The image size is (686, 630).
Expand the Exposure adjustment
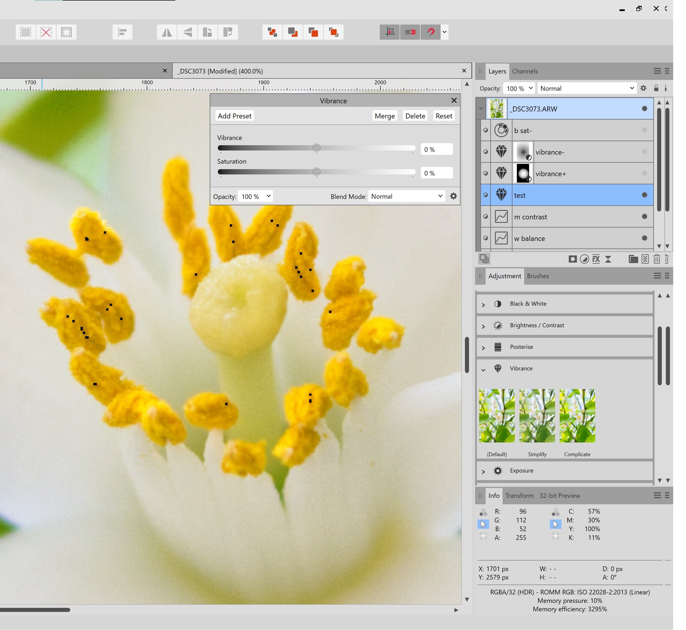click(x=483, y=471)
